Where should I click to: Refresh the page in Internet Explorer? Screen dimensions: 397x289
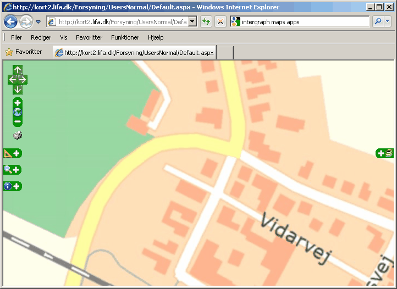(x=206, y=21)
